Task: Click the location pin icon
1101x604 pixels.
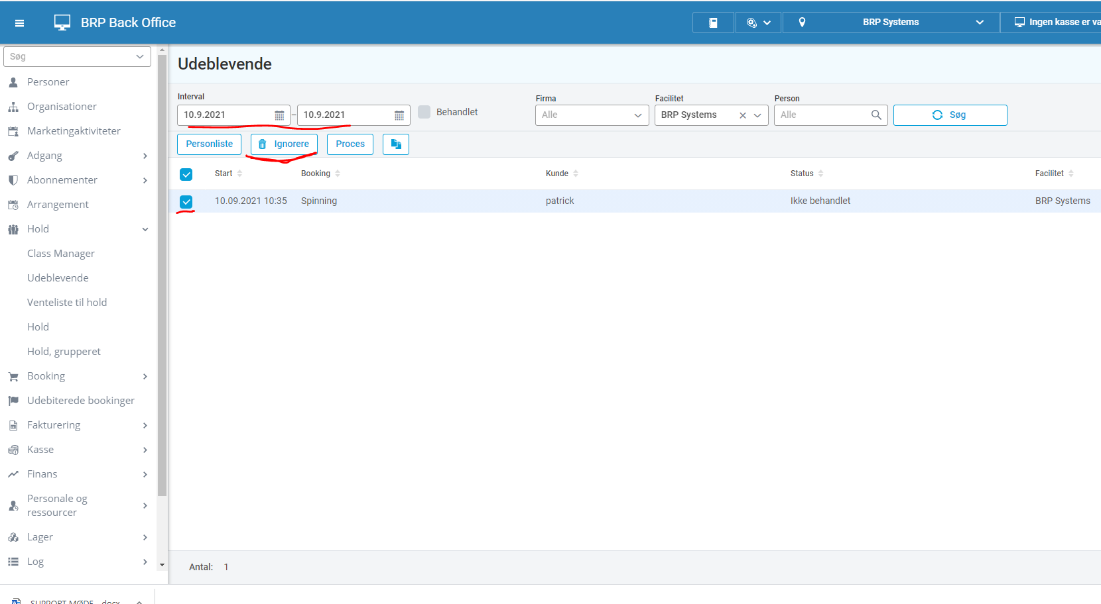Action: (x=802, y=23)
